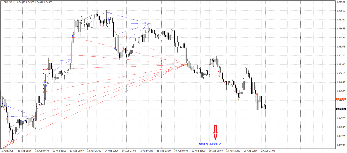Click the 1.35655 price axis label

point(341,29)
